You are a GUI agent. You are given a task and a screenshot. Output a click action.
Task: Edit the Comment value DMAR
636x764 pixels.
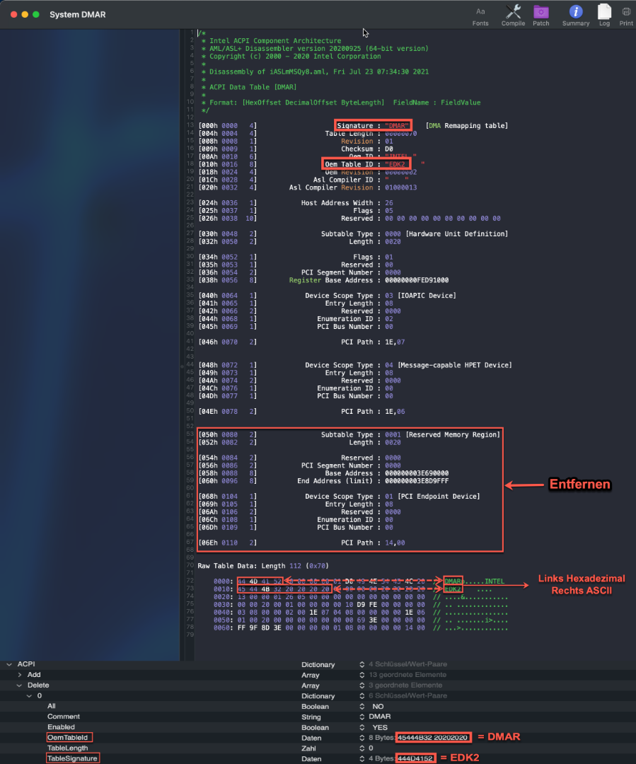[x=380, y=717]
